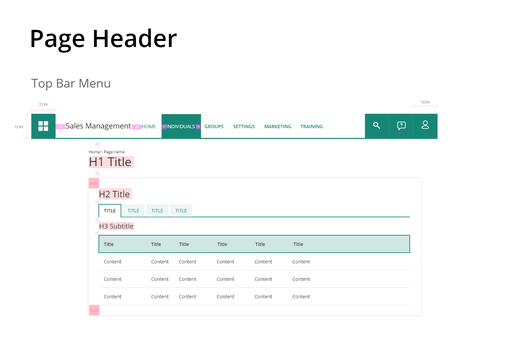Click second row, fifth column Content cell

coord(264,279)
